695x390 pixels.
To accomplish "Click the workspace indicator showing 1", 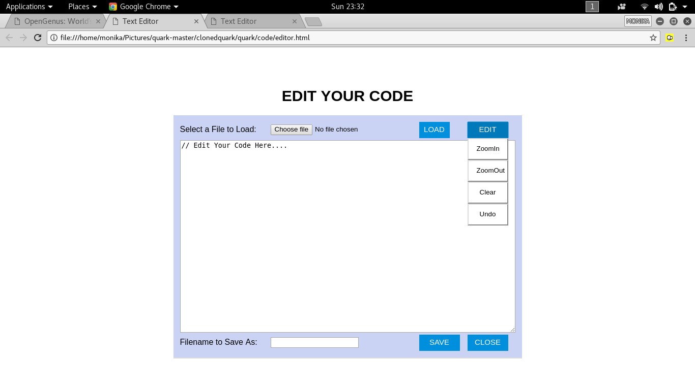I will pyautogui.click(x=592, y=7).
